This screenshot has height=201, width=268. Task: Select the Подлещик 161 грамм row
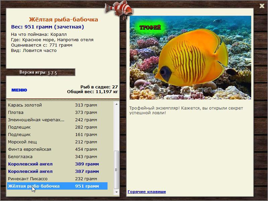pyautogui.click(x=57, y=135)
